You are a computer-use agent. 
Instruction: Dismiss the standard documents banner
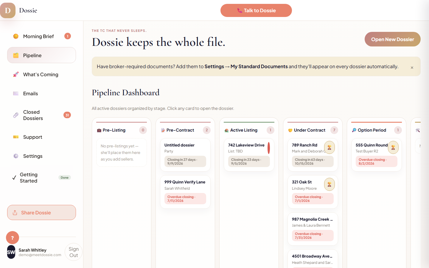[412, 68]
